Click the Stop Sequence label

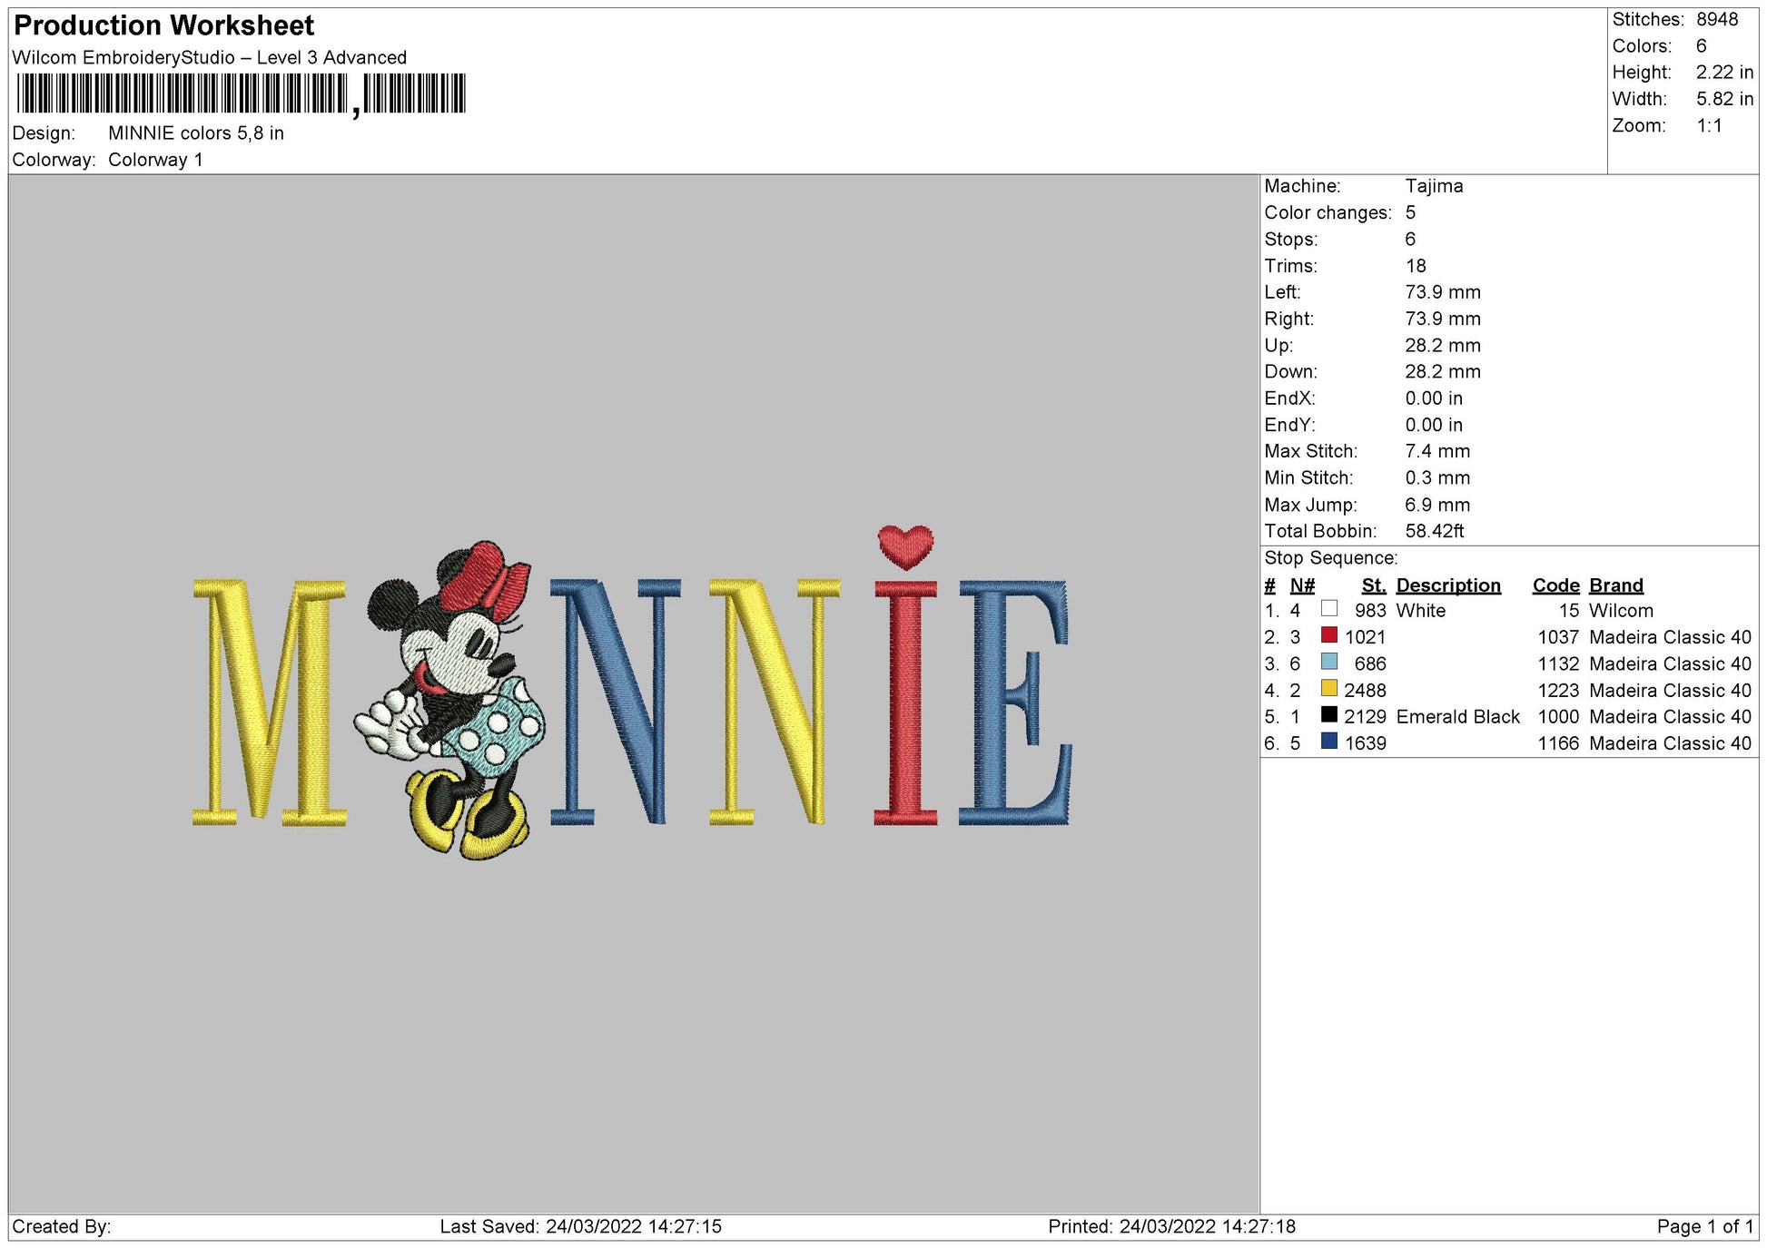[1330, 558]
